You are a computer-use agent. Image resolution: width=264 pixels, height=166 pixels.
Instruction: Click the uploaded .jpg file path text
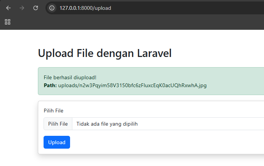(132, 86)
